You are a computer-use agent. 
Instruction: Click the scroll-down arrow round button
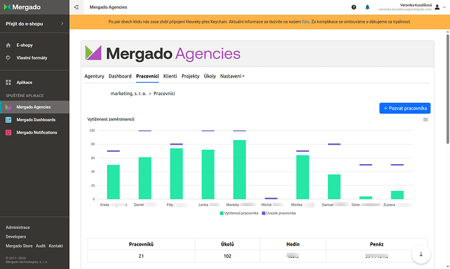click(x=421, y=254)
